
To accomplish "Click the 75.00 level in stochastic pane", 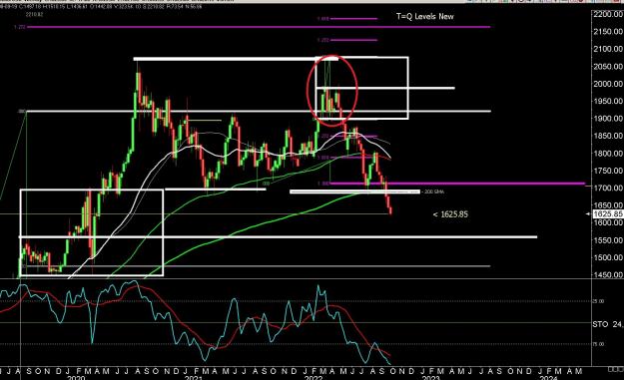I will (598, 344).
